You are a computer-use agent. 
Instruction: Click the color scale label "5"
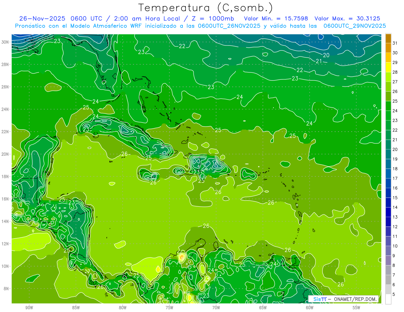[x=394, y=294]
